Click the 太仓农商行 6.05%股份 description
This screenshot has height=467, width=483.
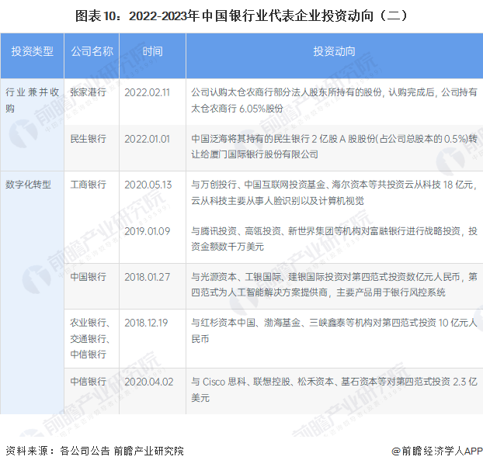tap(334, 100)
